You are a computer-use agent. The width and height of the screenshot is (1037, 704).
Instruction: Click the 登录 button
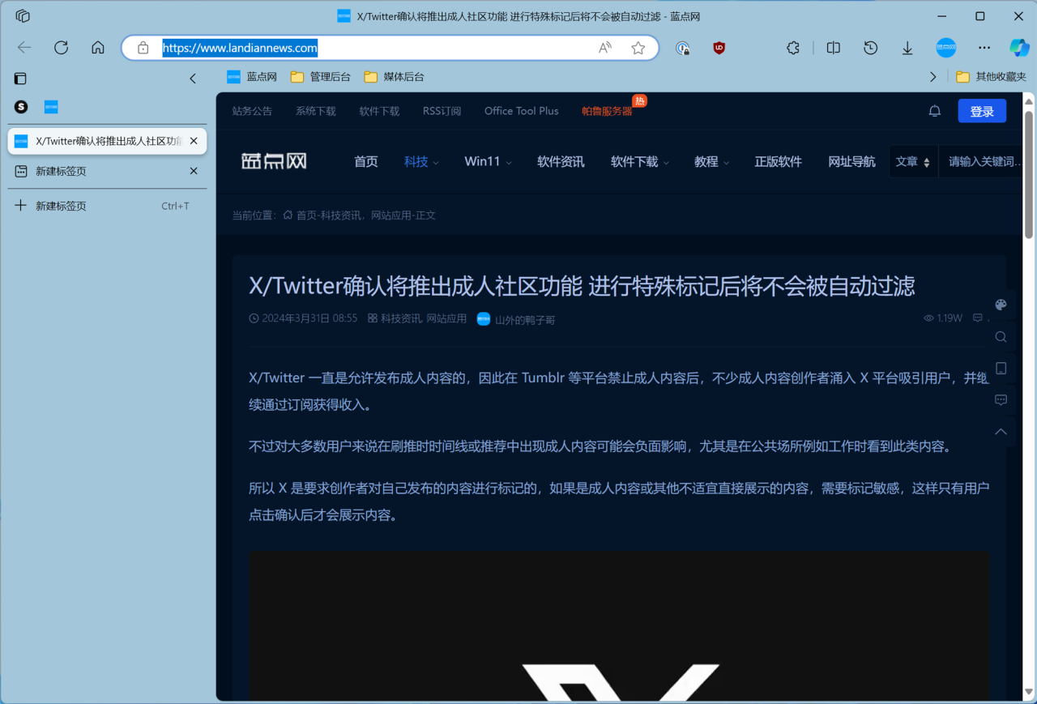click(982, 111)
